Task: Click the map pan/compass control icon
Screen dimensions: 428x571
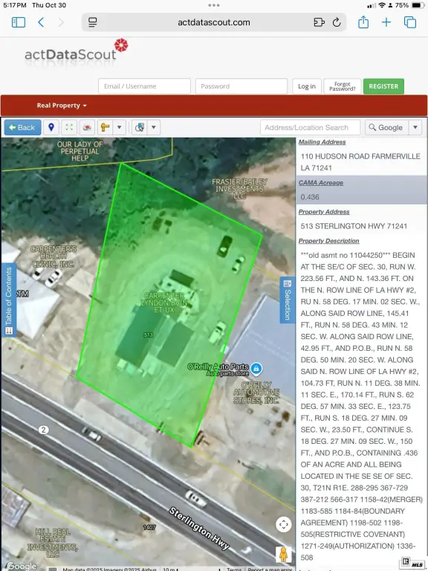Action: coord(284,525)
